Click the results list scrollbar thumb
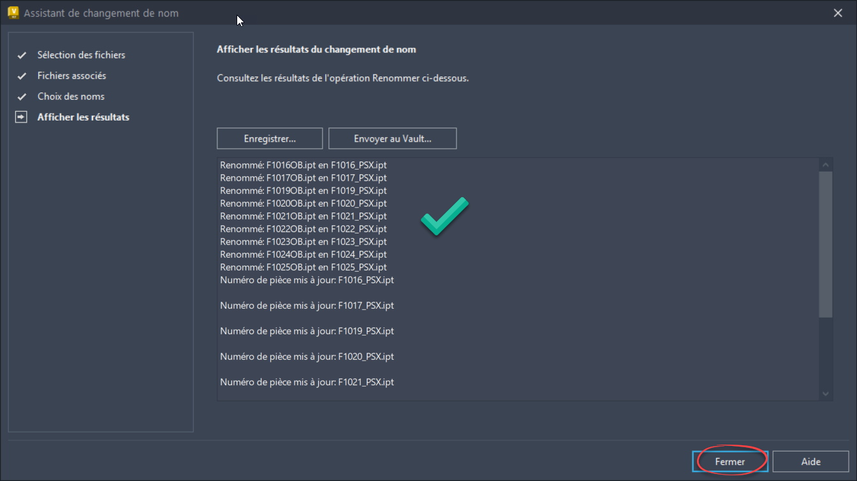The image size is (857, 481). click(x=826, y=242)
